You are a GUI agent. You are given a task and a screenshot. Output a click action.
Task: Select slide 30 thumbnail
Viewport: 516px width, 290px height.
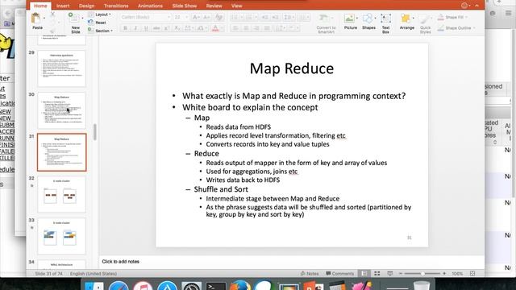point(61,110)
